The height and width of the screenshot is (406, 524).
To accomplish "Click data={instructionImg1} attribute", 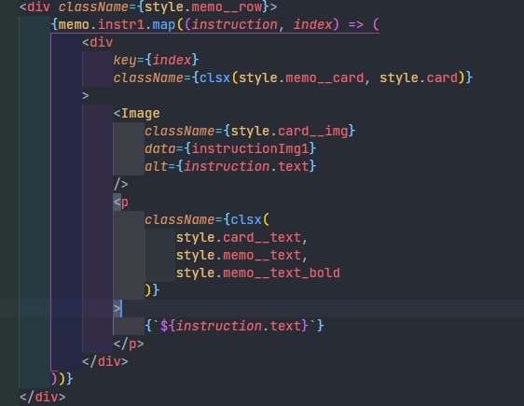I will coord(230,148).
